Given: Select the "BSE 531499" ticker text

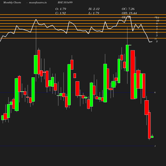Looking at the screenshot, I should [x=65, y=2].
